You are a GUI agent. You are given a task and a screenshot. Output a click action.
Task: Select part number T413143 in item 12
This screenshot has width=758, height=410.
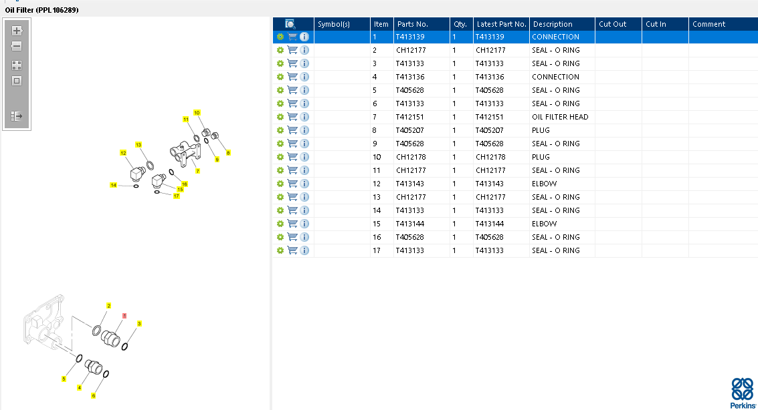410,184
